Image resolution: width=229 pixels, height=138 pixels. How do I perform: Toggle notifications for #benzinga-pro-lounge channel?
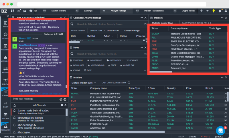click(15, 118)
